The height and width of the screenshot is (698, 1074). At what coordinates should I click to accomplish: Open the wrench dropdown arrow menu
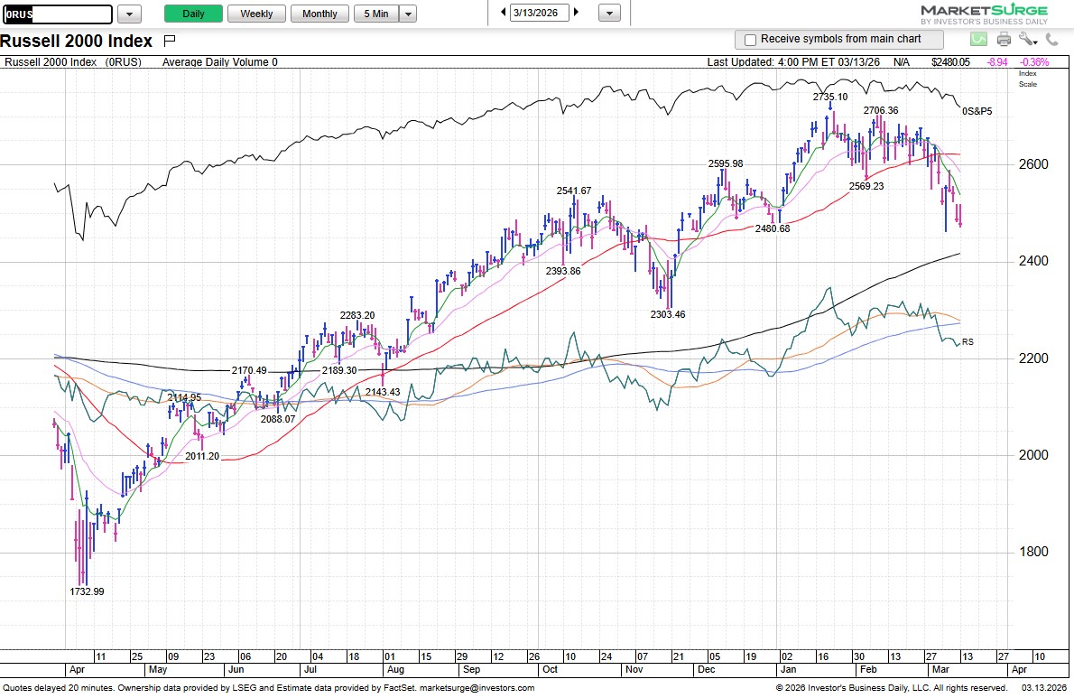[1034, 41]
